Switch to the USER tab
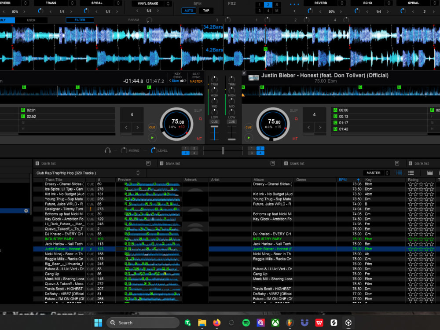The height and width of the screenshot is (330, 440). 31,20
